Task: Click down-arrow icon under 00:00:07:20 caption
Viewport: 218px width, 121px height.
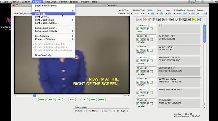Action: click(x=141, y=40)
